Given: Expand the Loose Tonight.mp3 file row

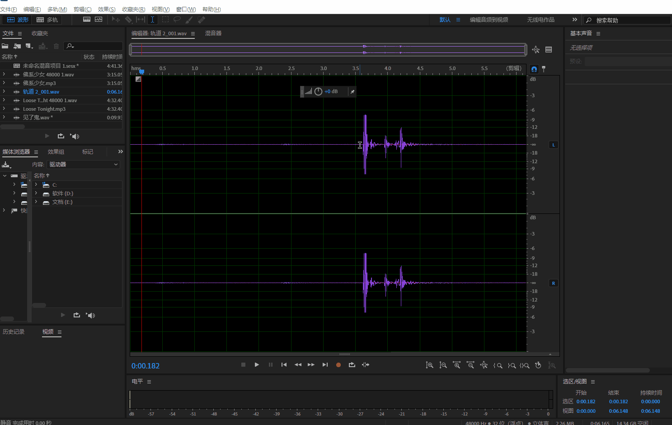Looking at the screenshot, I should (4, 109).
